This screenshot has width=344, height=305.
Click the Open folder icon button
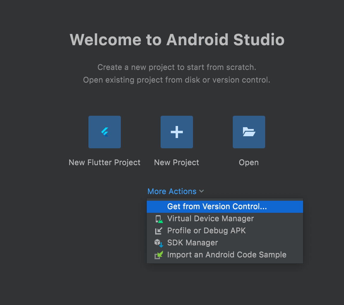pos(249,132)
